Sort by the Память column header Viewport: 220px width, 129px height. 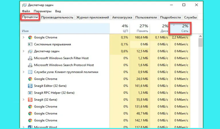[x=140, y=28]
